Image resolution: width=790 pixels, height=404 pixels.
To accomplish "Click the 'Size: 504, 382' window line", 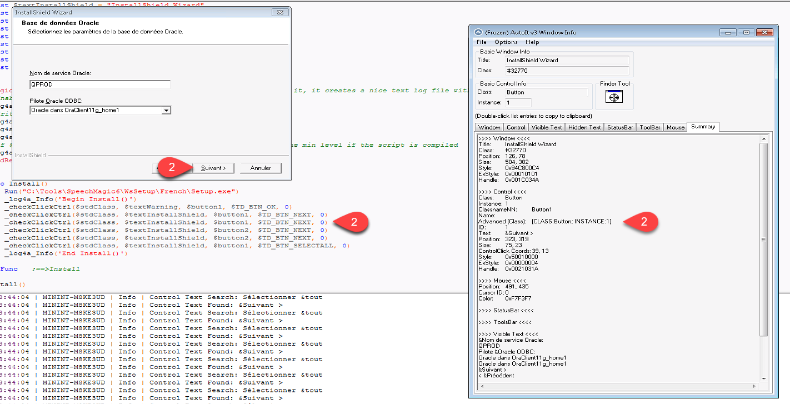I will (502, 162).
